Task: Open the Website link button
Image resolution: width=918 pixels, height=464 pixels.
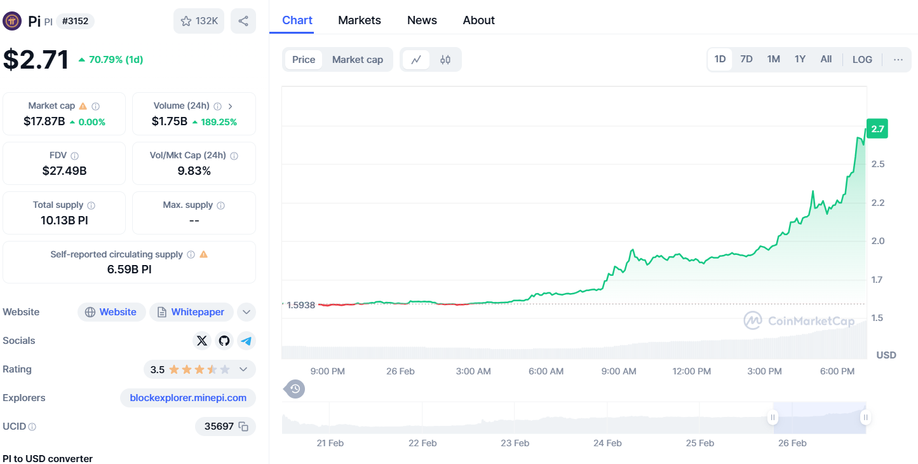Action: click(x=112, y=312)
